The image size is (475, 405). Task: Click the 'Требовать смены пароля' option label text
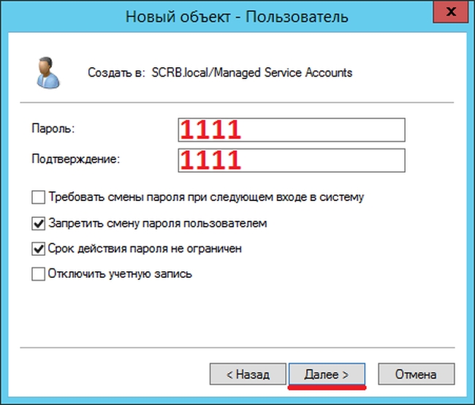[x=206, y=197]
